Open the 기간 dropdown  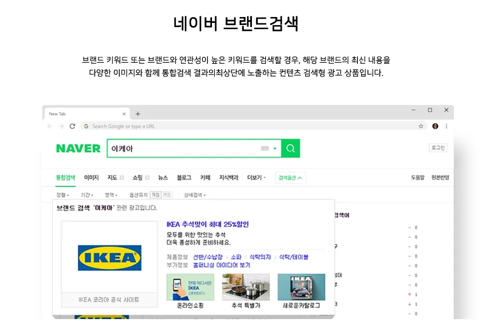pyautogui.click(x=87, y=195)
